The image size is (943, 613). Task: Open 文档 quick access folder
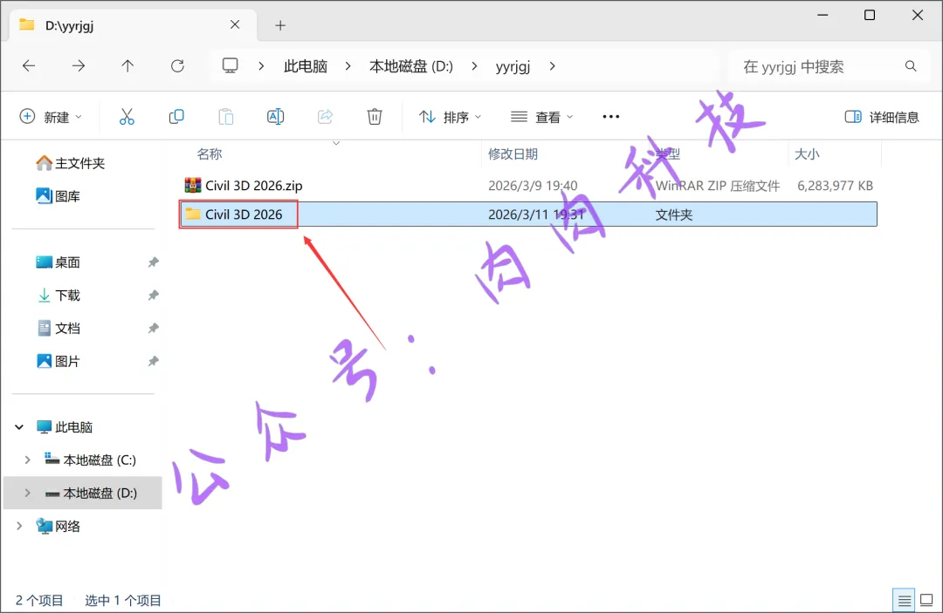(59, 328)
